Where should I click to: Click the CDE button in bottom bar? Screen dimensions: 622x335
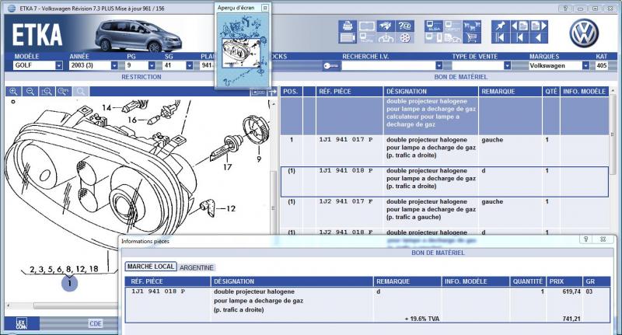click(x=95, y=323)
